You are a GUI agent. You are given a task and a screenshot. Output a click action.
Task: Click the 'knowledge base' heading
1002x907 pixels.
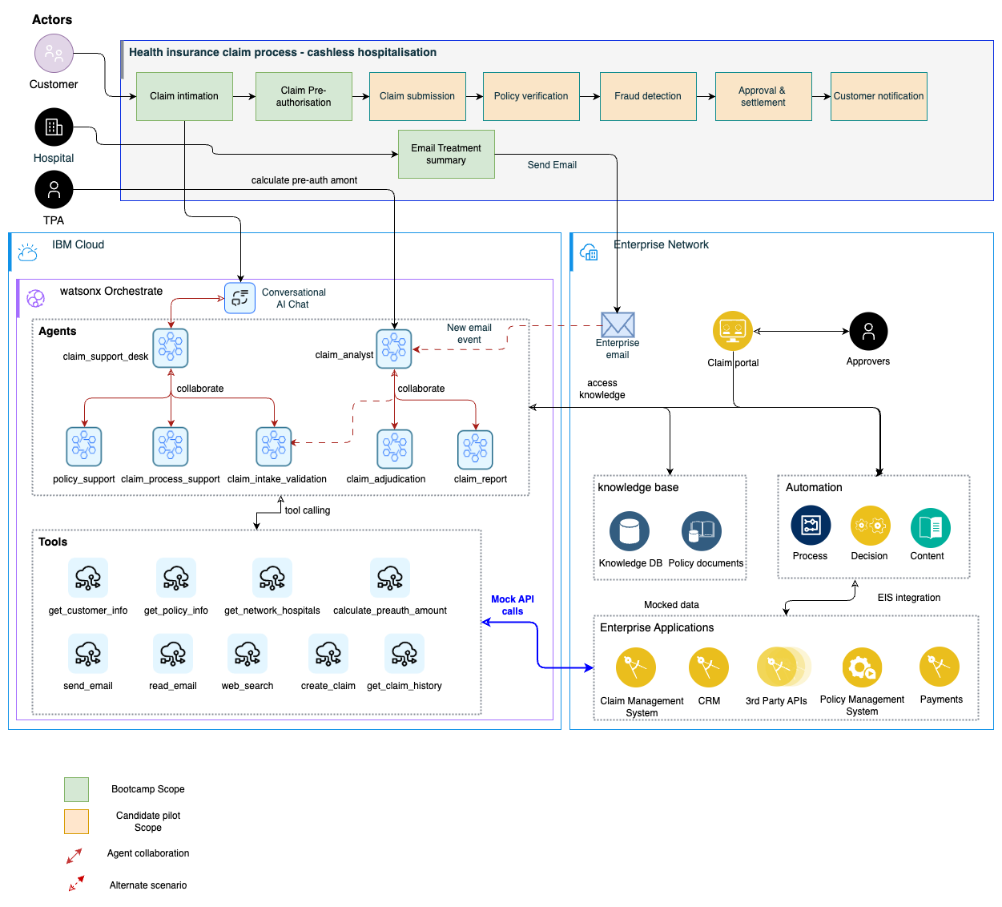[638, 487]
